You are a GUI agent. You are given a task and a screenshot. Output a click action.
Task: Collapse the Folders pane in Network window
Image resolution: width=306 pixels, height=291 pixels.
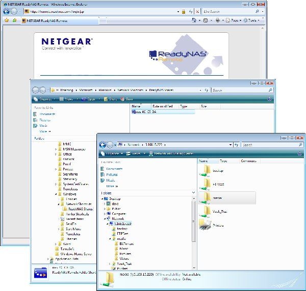coord(193,193)
